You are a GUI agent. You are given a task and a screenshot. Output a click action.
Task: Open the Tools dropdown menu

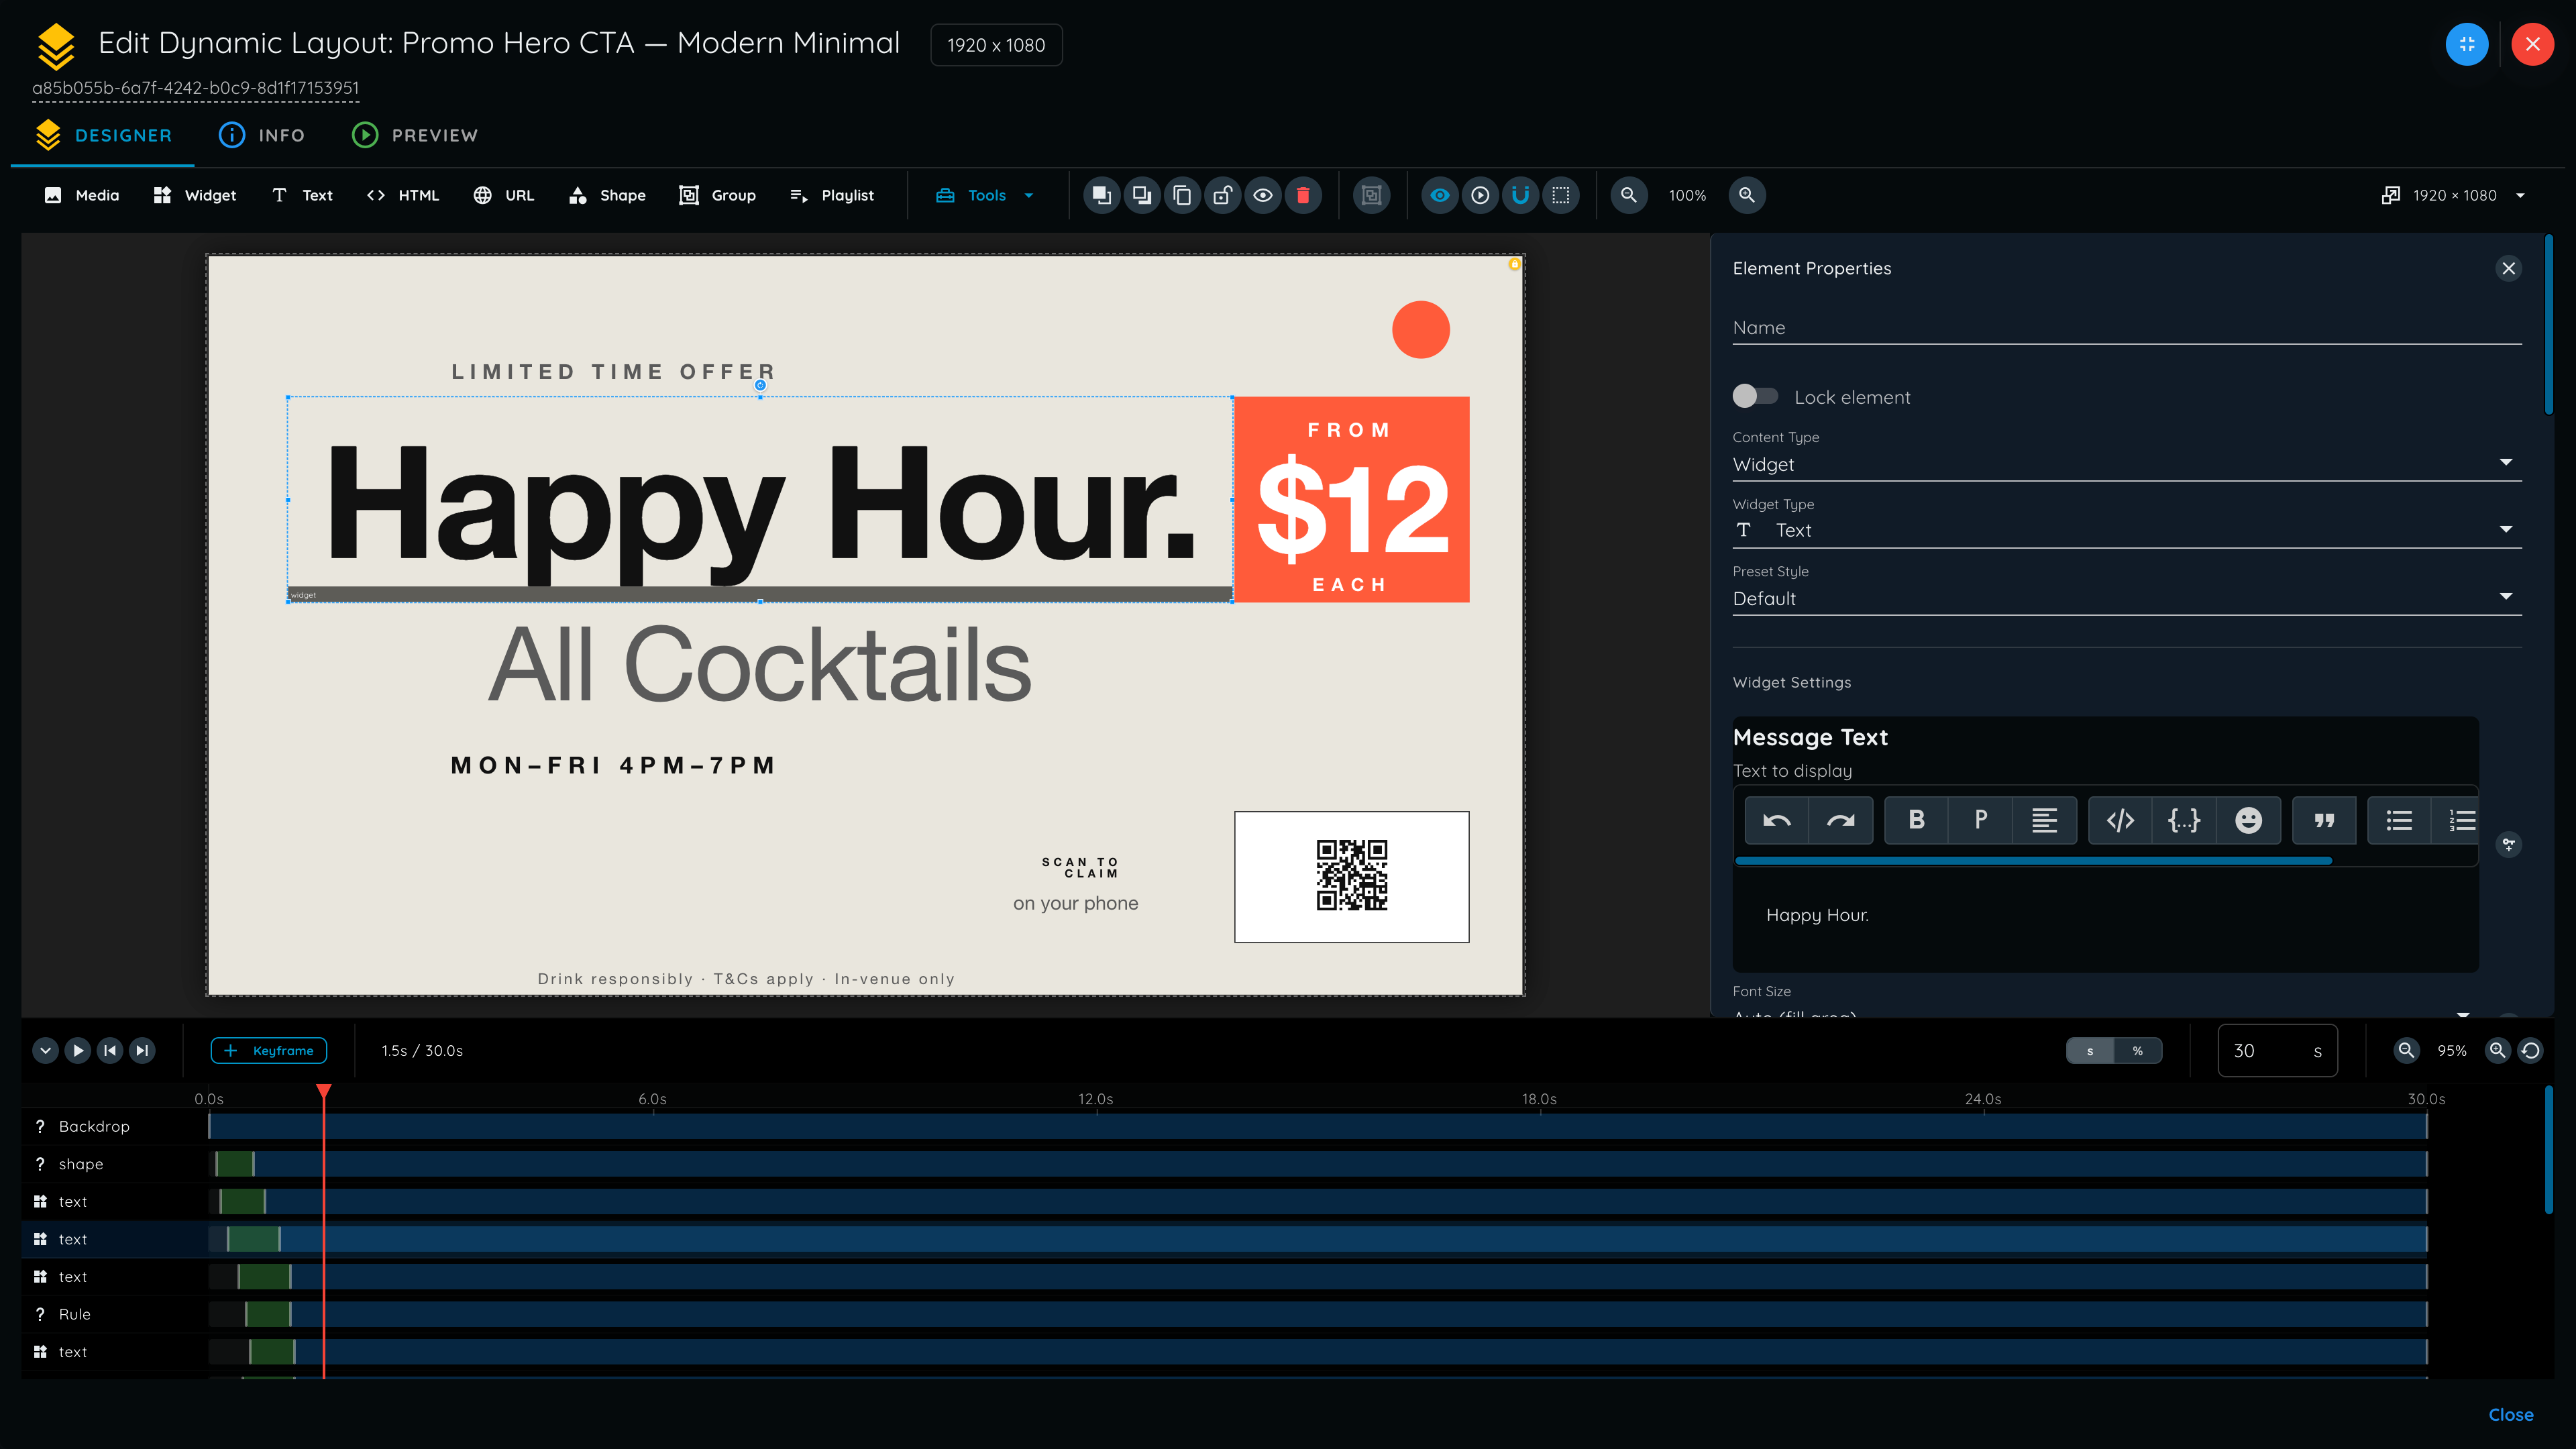pyautogui.click(x=985, y=195)
